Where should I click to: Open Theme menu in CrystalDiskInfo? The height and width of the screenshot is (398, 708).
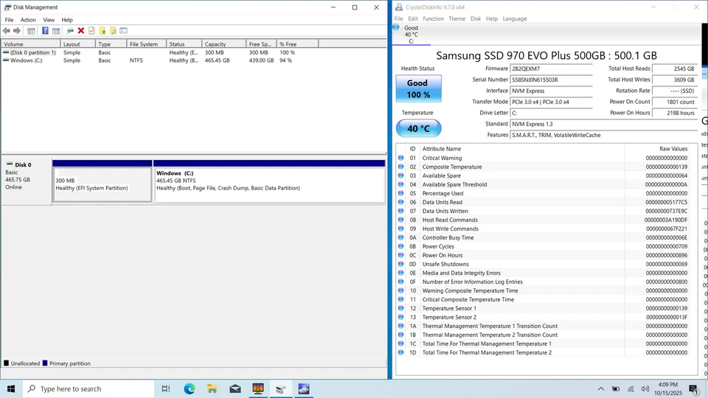click(457, 18)
